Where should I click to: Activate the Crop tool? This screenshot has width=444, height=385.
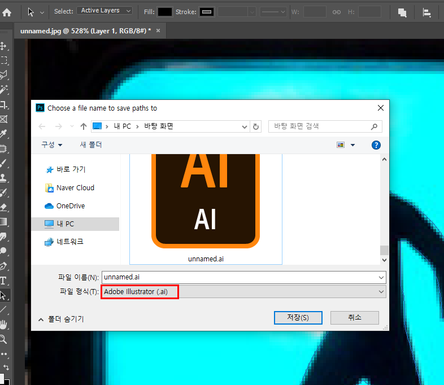[x=3, y=104]
